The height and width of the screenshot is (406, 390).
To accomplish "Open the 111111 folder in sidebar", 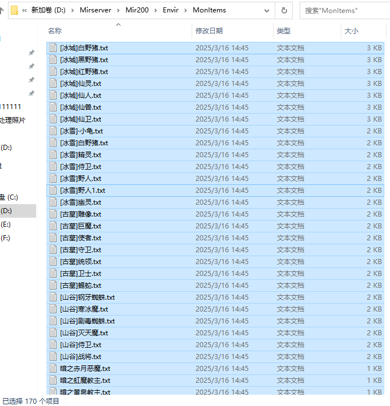I will pyautogui.click(x=11, y=107).
